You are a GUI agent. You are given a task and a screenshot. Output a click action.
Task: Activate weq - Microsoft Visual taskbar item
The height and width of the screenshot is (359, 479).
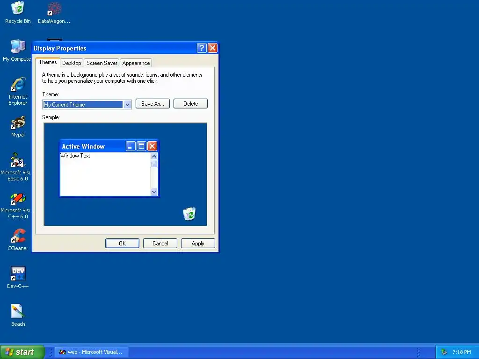[92, 352]
